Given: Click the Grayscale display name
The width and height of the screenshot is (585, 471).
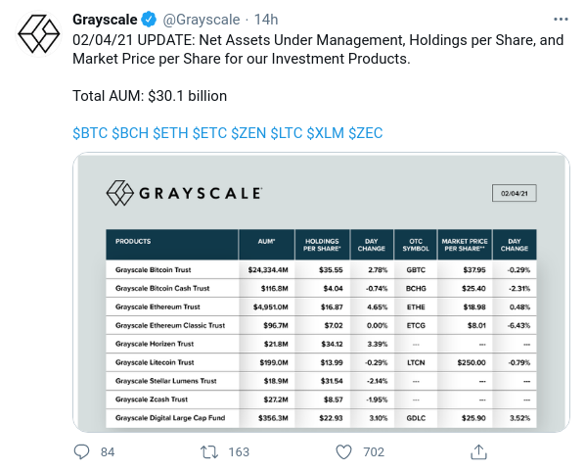Looking at the screenshot, I should pos(105,20).
